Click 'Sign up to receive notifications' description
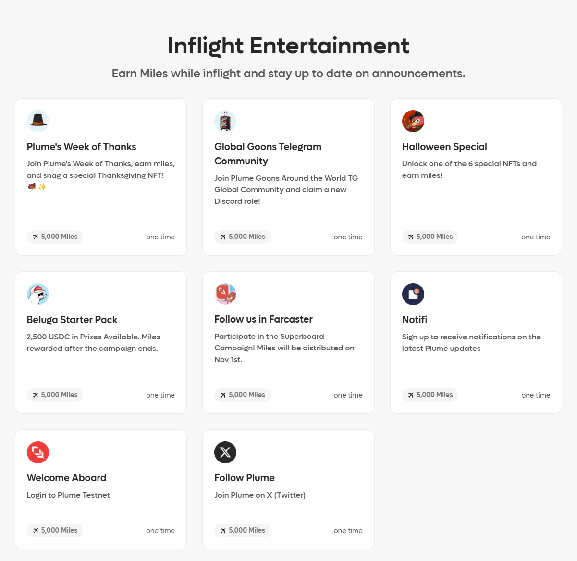Image resolution: width=577 pixels, height=561 pixels. pos(471,343)
